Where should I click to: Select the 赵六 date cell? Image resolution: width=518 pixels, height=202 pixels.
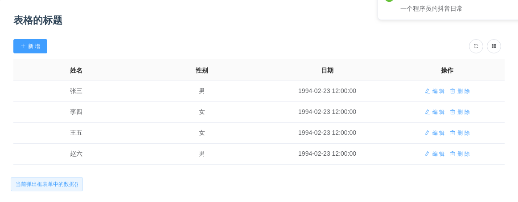tap(327, 154)
